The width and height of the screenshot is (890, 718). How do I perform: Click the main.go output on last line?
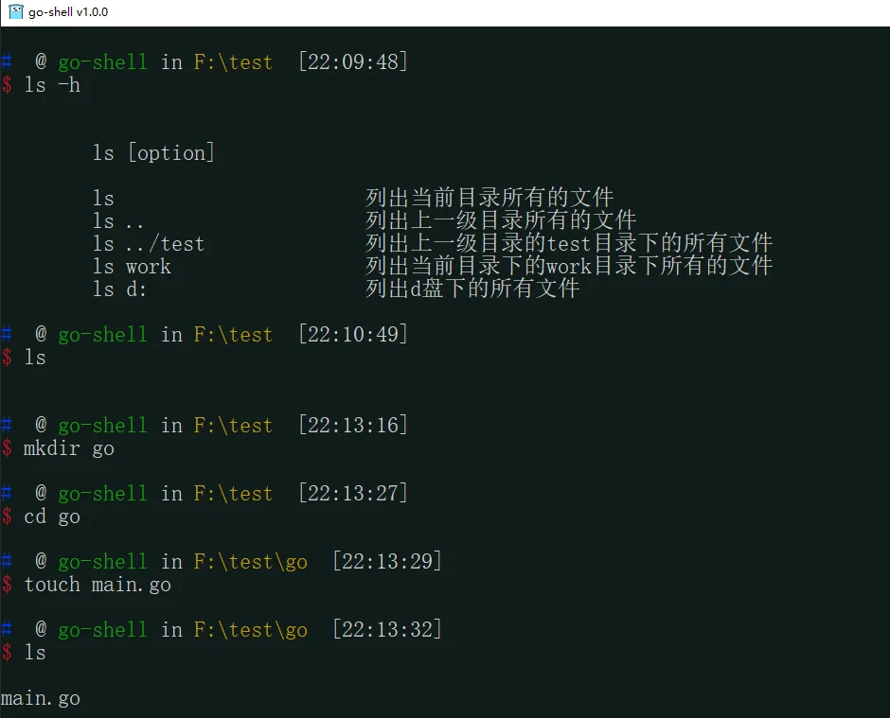[x=41, y=699]
